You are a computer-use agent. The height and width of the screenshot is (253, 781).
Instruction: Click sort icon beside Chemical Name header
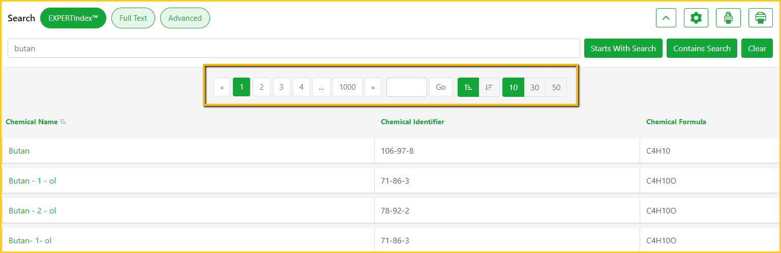click(64, 122)
